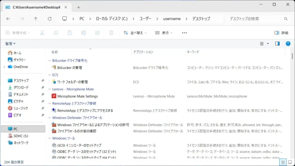Open ホーム in the navigation pane
Screen dimensions: 295x166
coord(14,53)
